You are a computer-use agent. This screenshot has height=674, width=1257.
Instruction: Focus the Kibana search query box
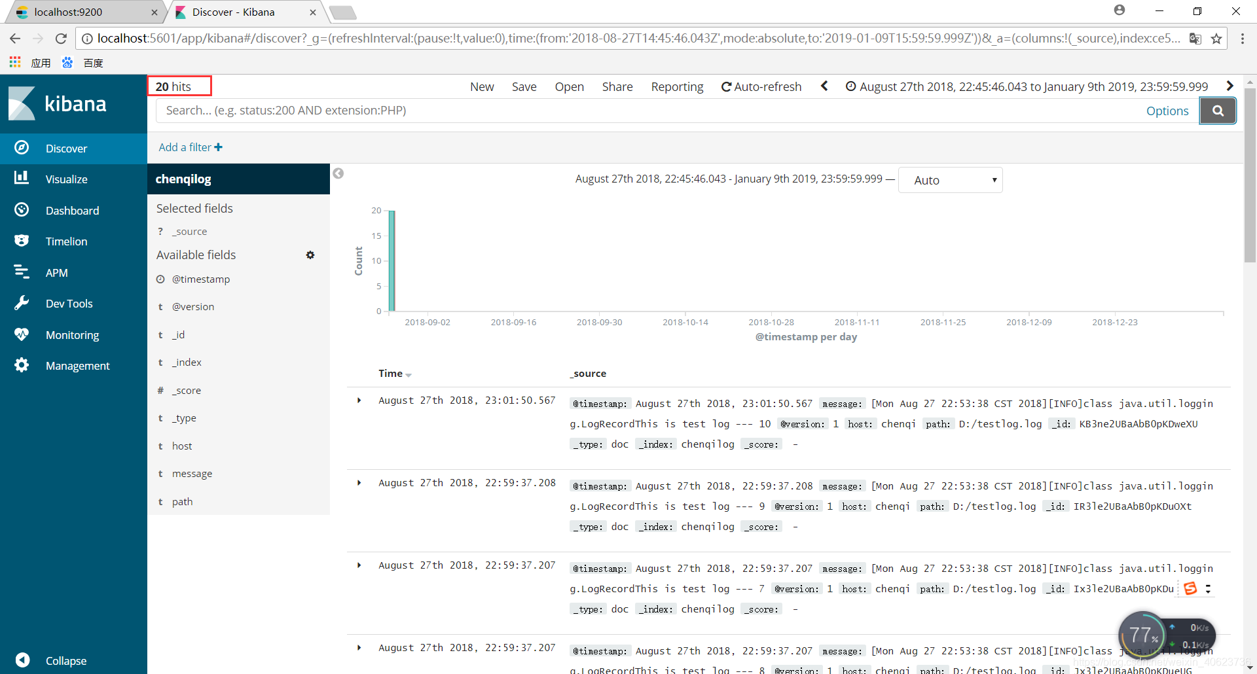648,111
